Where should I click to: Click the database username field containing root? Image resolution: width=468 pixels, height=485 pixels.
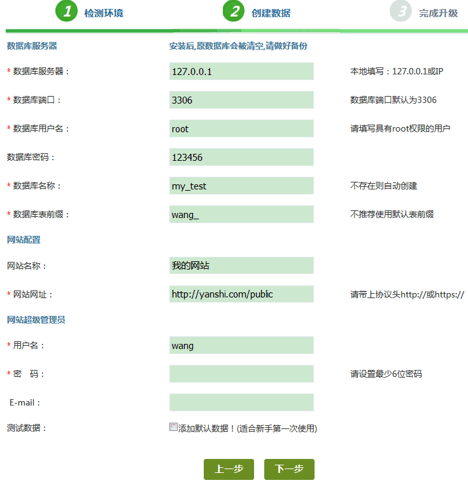coord(241,128)
